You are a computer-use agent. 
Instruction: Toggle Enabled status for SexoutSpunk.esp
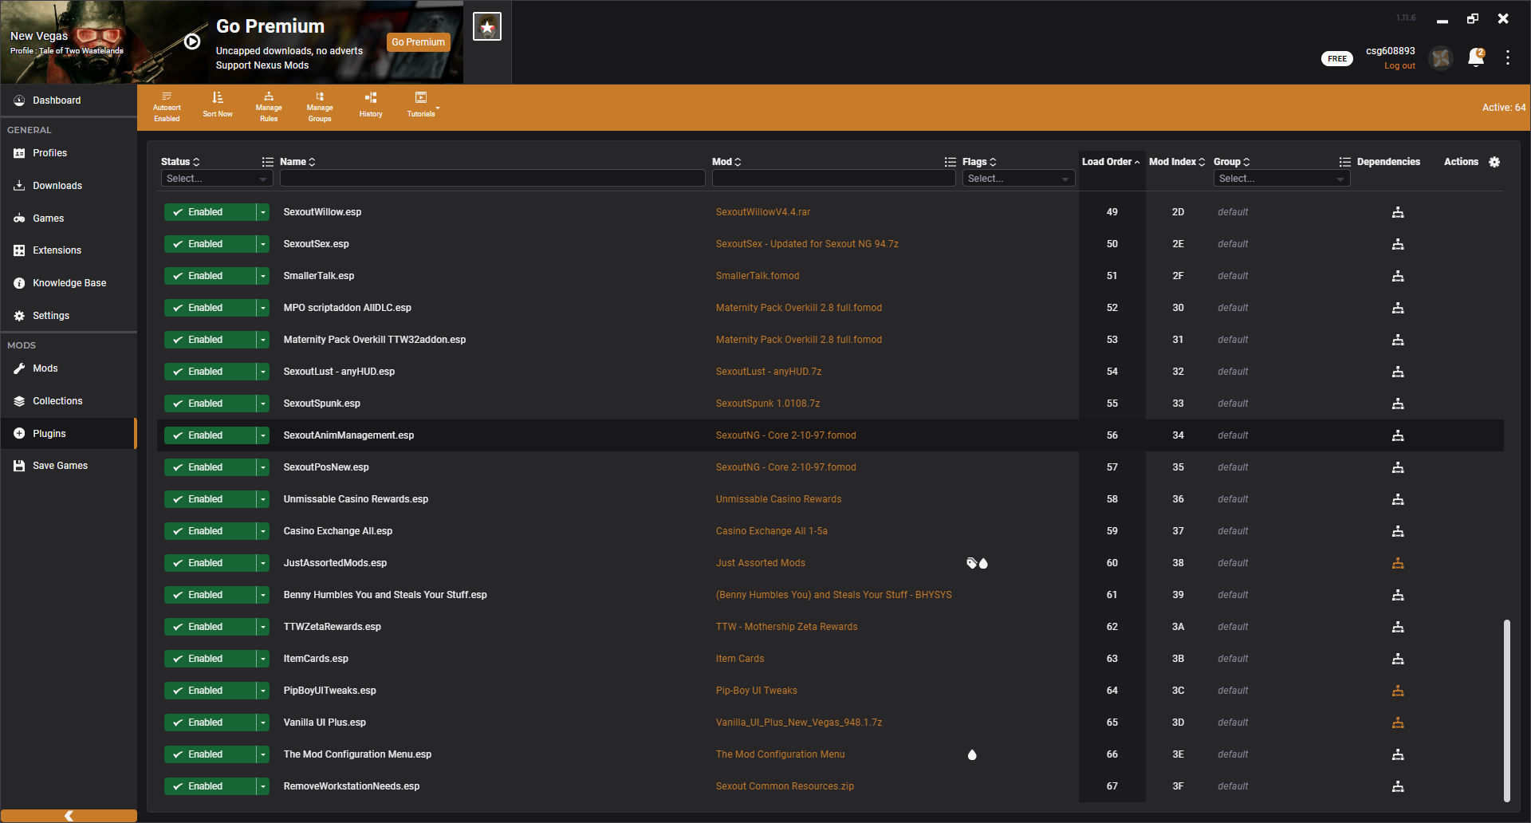coord(210,404)
